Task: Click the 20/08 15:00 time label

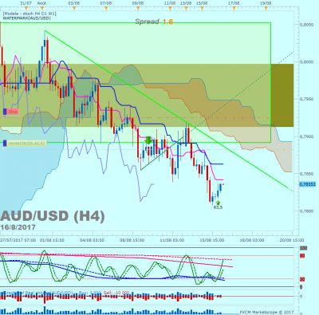Action: coord(292,240)
